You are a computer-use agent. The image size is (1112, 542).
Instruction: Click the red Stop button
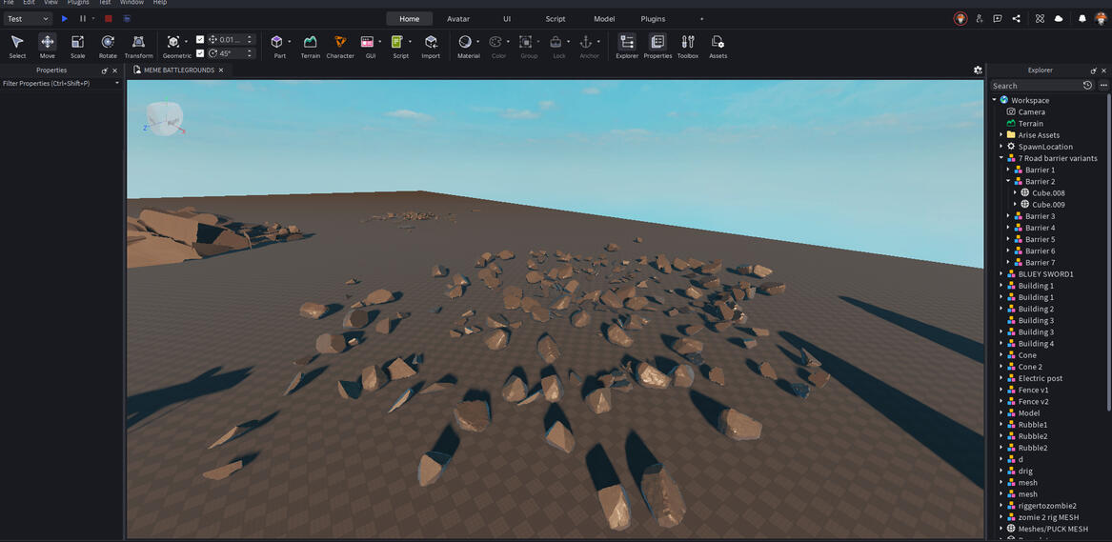[x=108, y=18]
